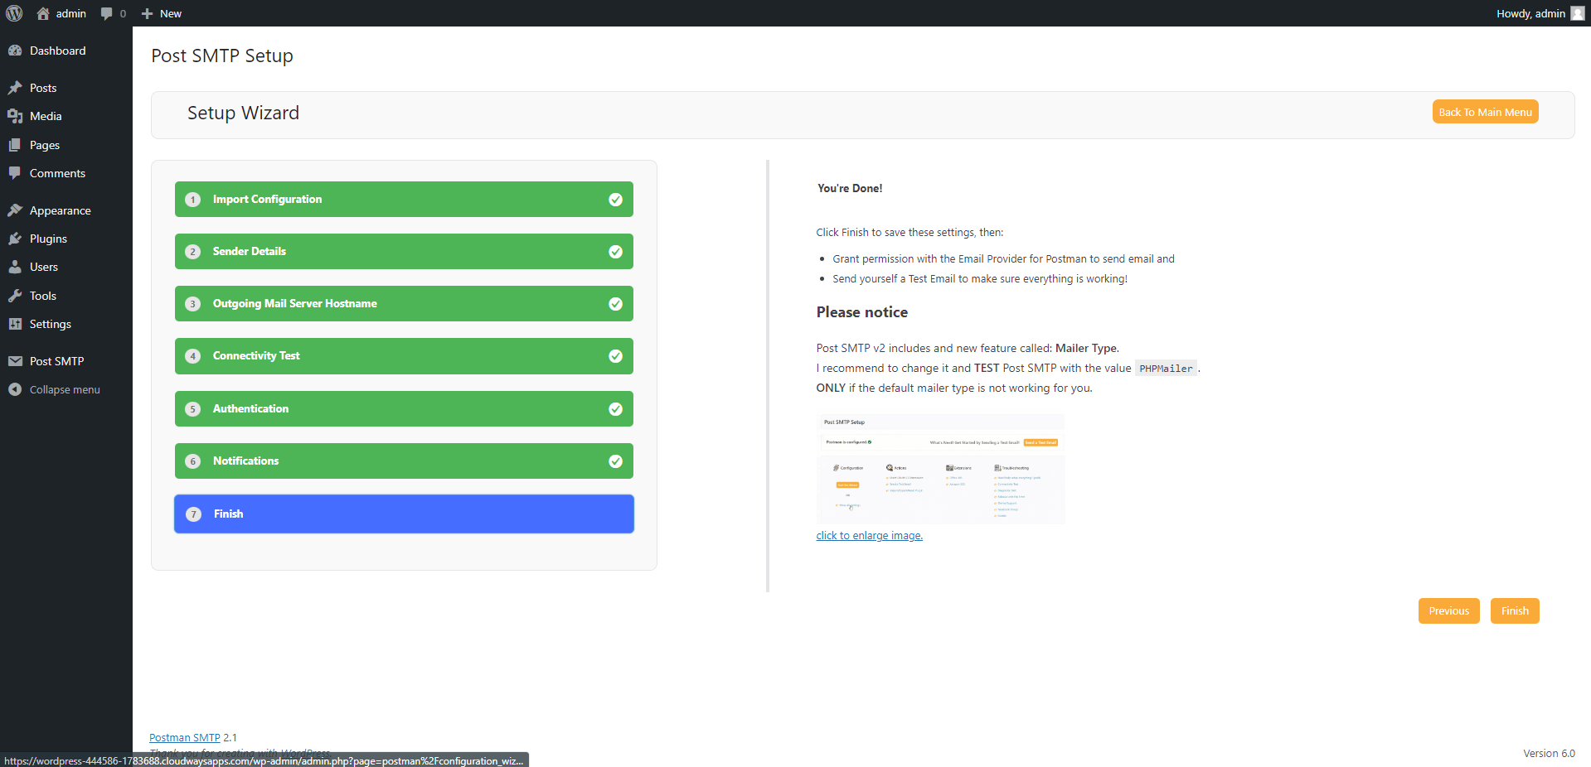Visit the Postman SMTP footer link

click(184, 737)
